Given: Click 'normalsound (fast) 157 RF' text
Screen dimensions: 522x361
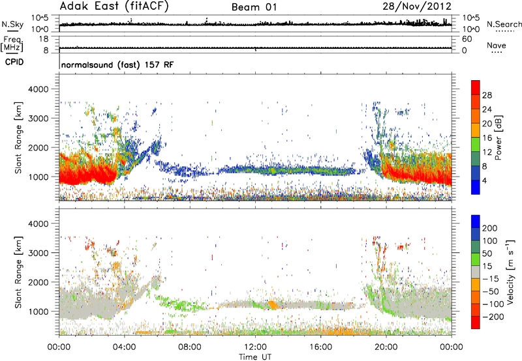Looking at the screenshot, I should point(117,65).
